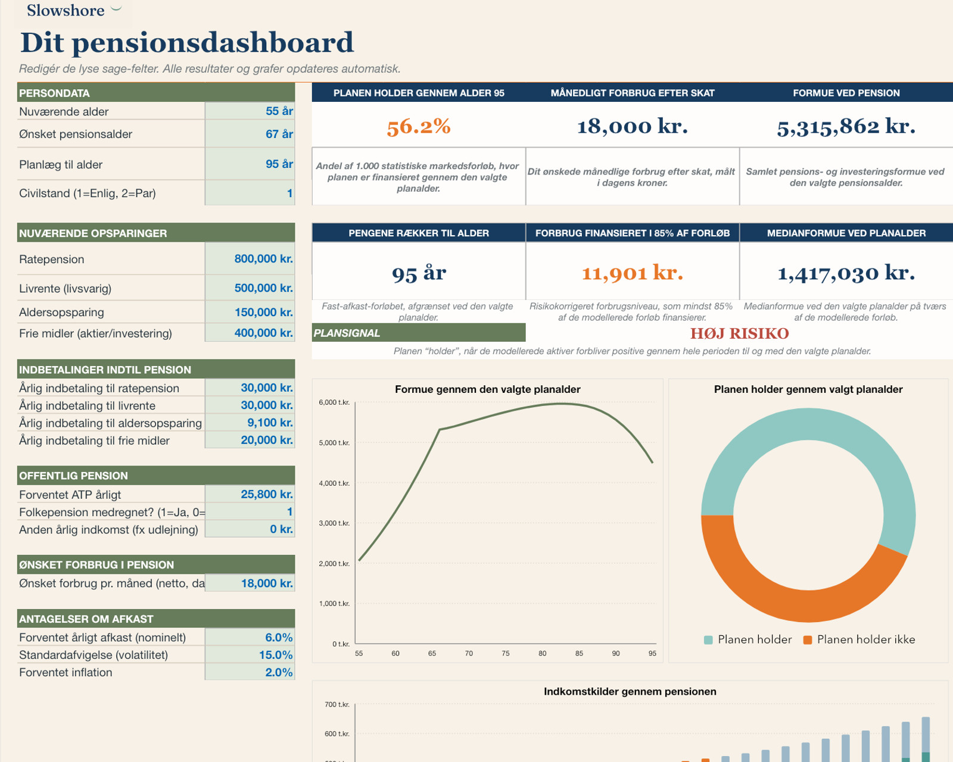Select the Ønsket forbrug pr. måned value field
This screenshot has width=953, height=762.
tap(250, 583)
